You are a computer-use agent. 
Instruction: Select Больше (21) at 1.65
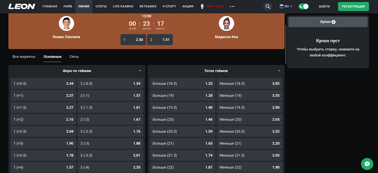pyautogui.click(x=183, y=143)
